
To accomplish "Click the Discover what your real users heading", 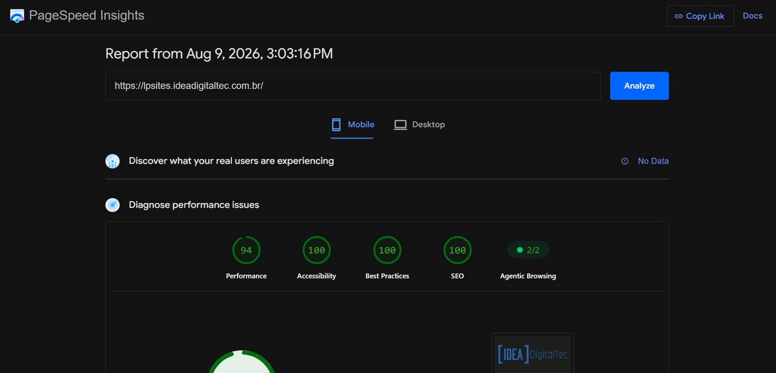I will point(231,161).
